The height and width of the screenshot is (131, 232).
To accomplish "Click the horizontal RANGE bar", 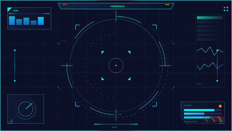I will (x=116, y=124).
